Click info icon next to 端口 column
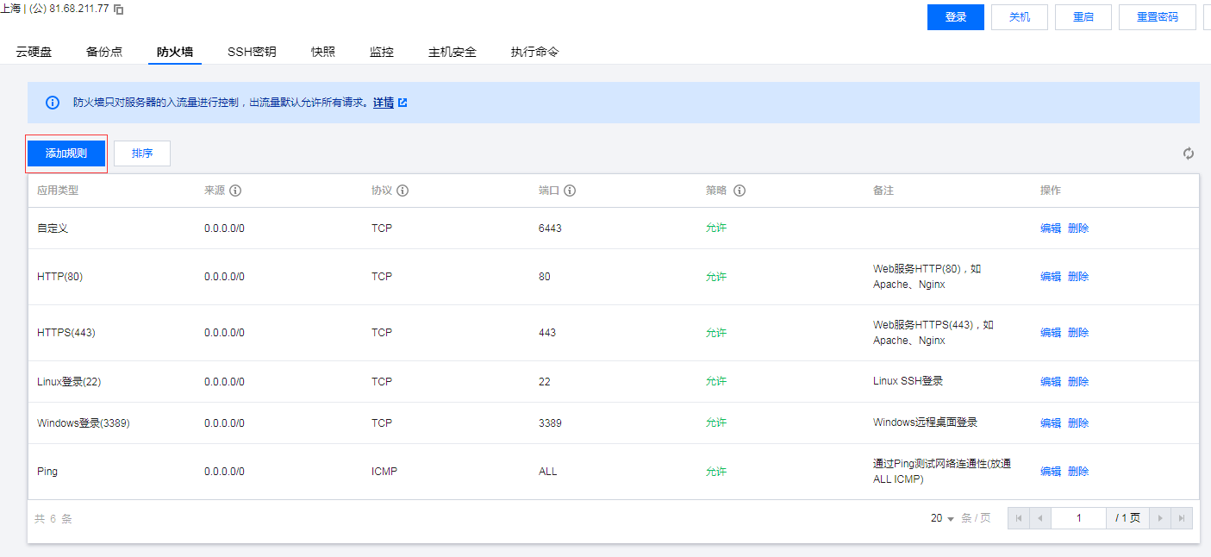This screenshot has width=1211, height=557. (570, 191)
